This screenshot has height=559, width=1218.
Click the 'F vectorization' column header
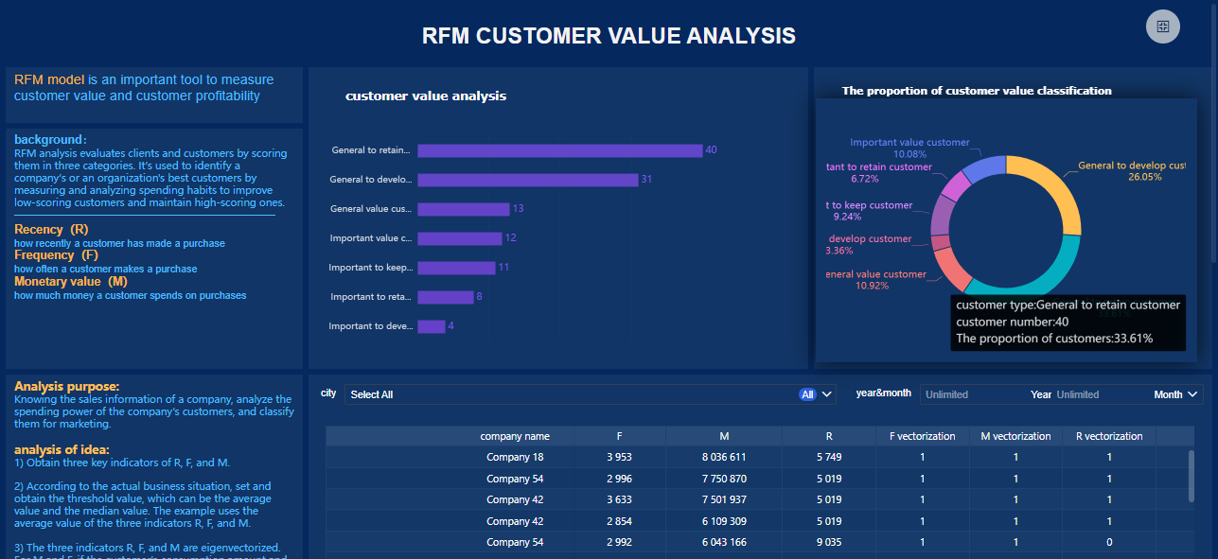[923, 436]
